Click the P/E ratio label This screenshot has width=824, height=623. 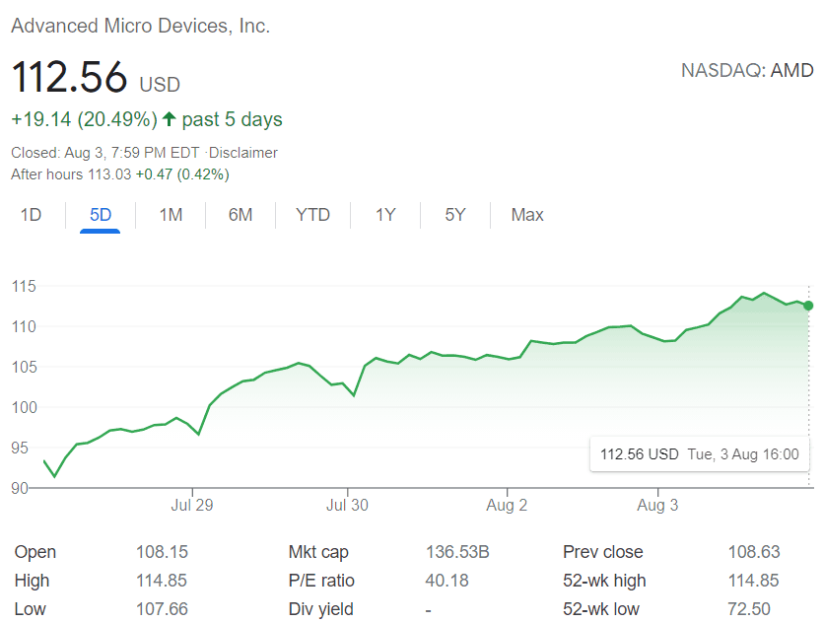tap(321, 581)
